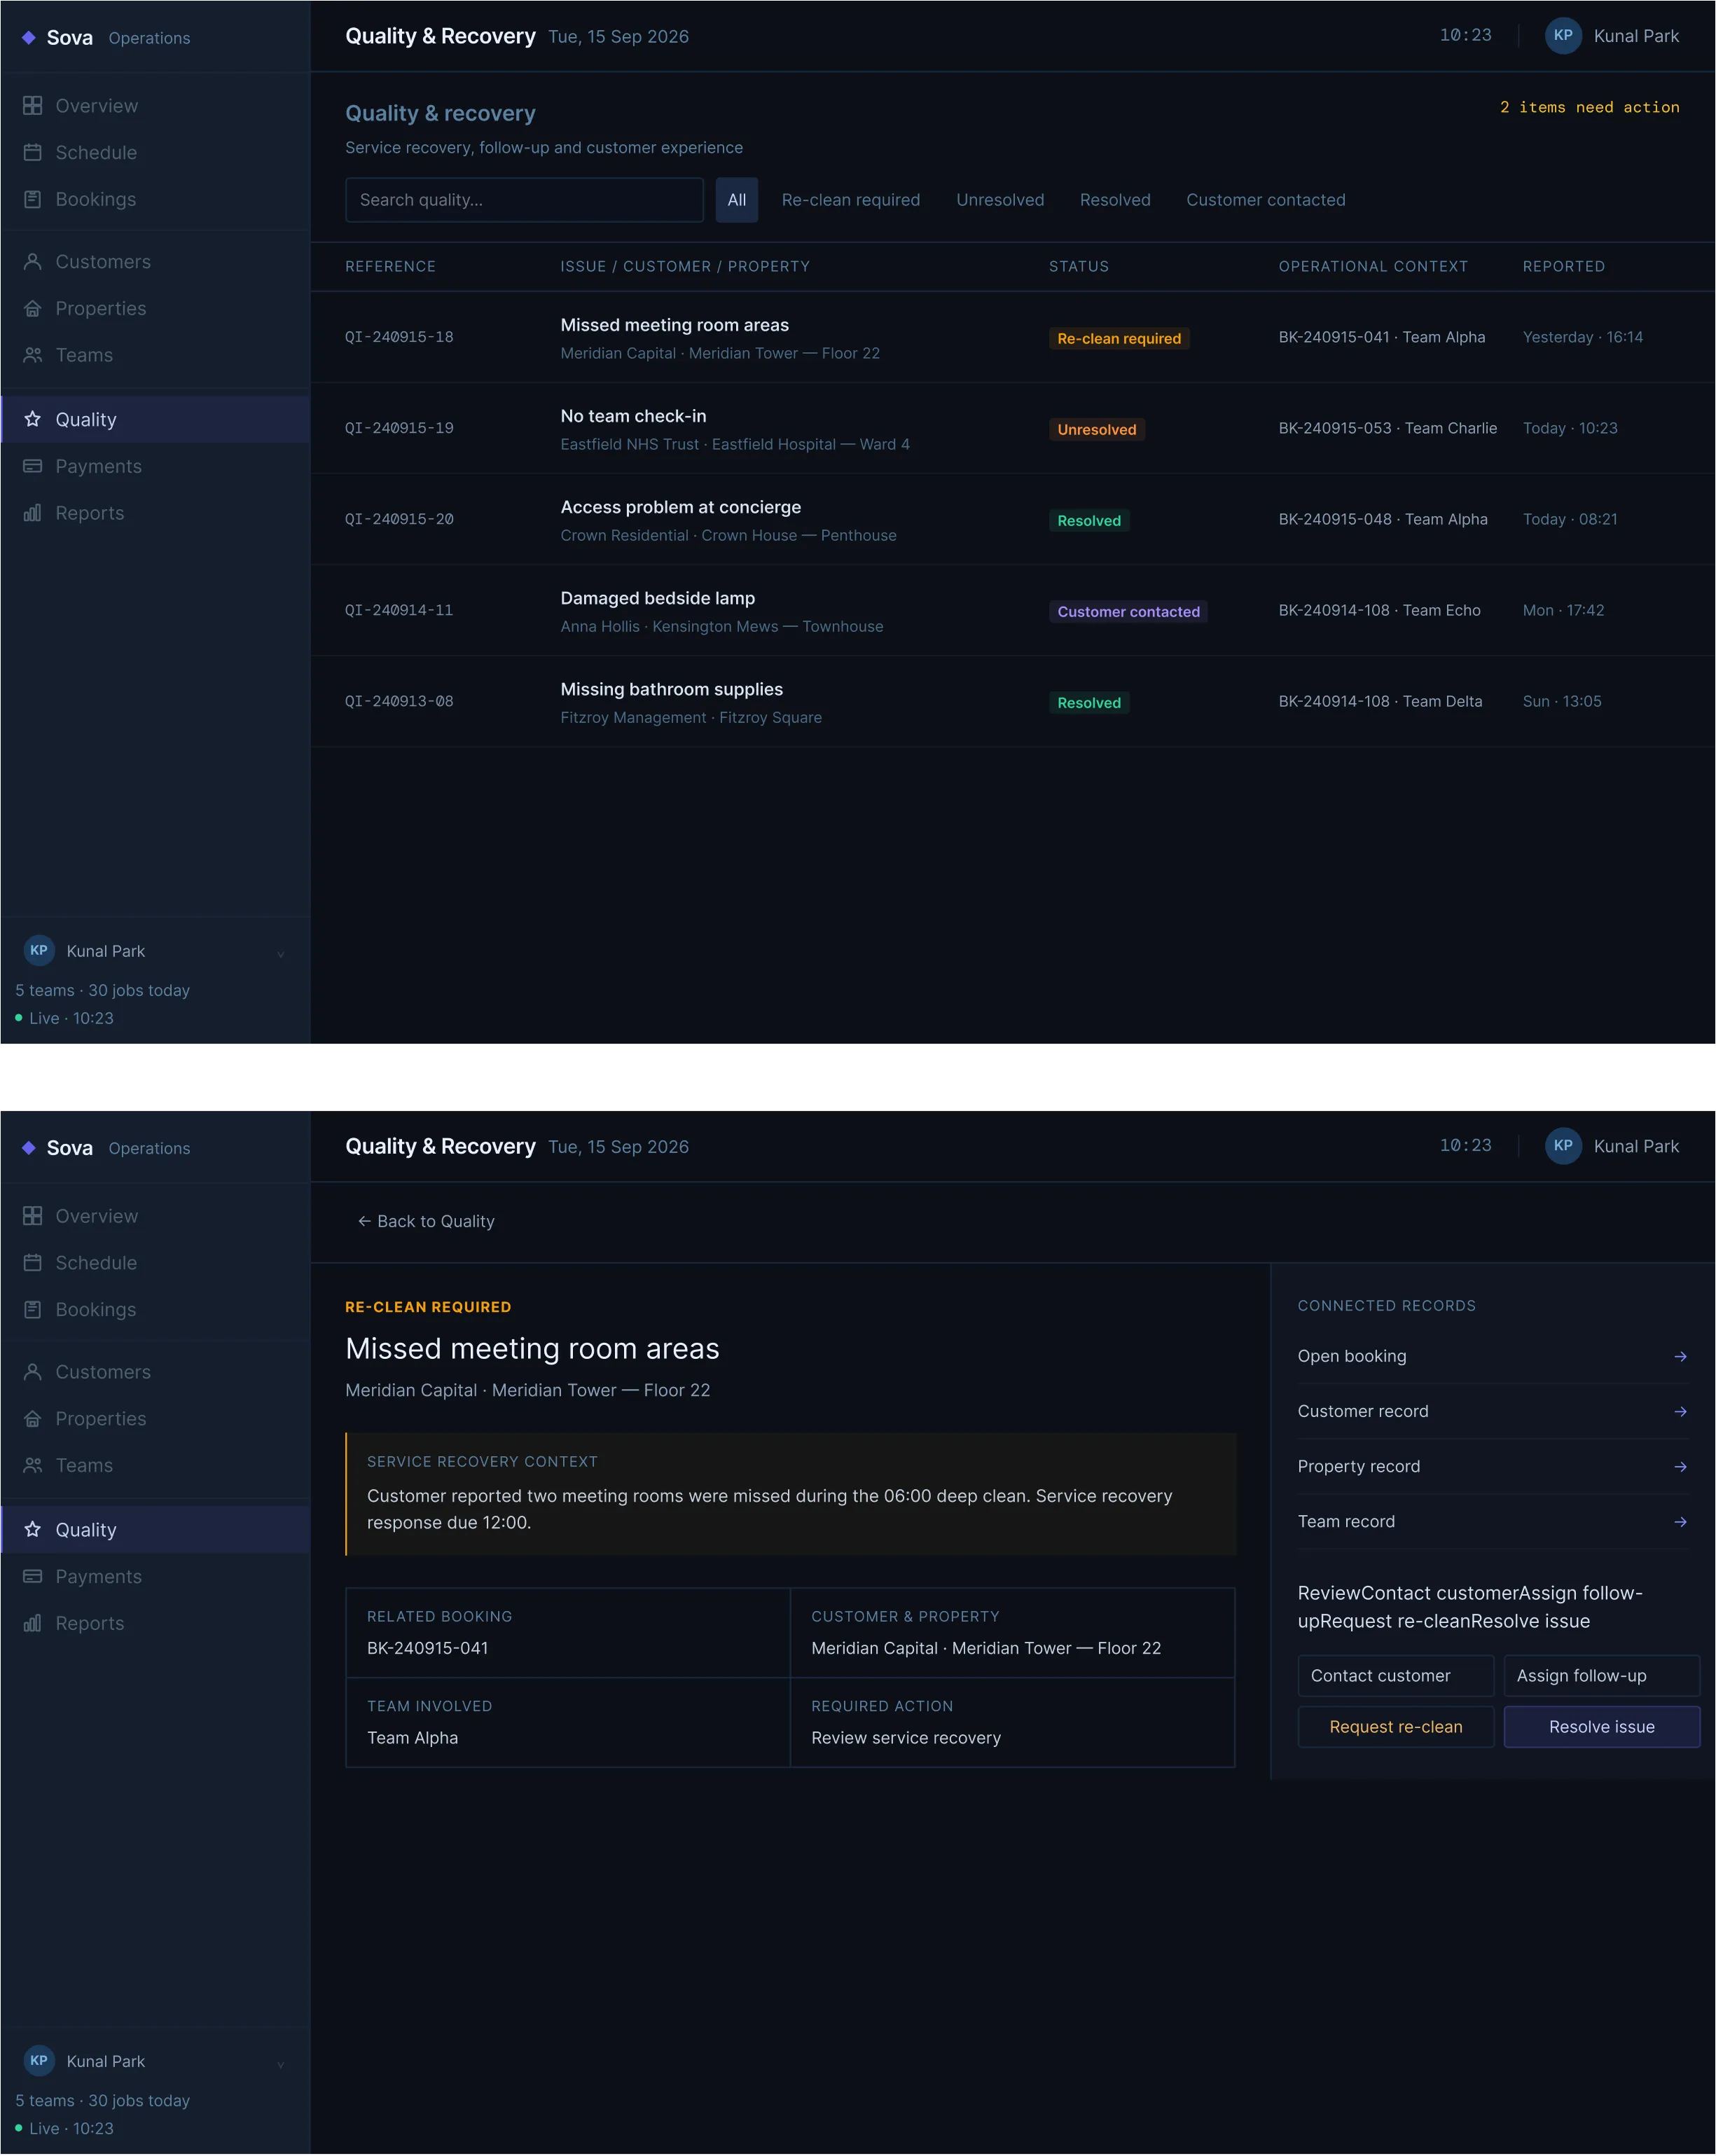This screenshot has width=1716, height=2156.
Task: Select the Customer contacted filter tab
Action: click(1266, 200)
